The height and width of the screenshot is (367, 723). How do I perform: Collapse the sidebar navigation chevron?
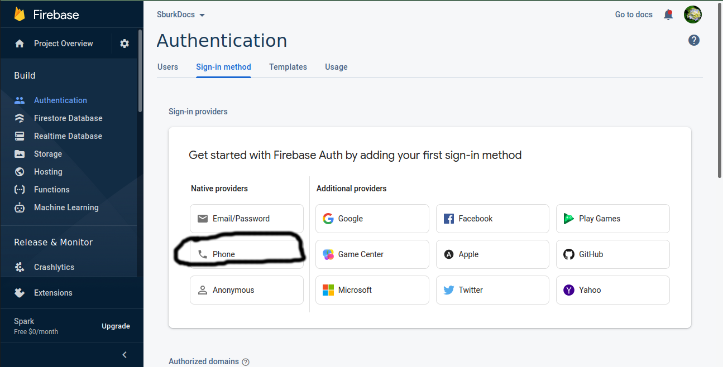125,355
